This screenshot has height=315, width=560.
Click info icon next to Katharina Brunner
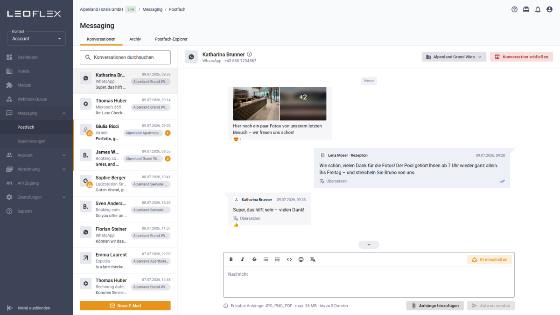point(249,54)
